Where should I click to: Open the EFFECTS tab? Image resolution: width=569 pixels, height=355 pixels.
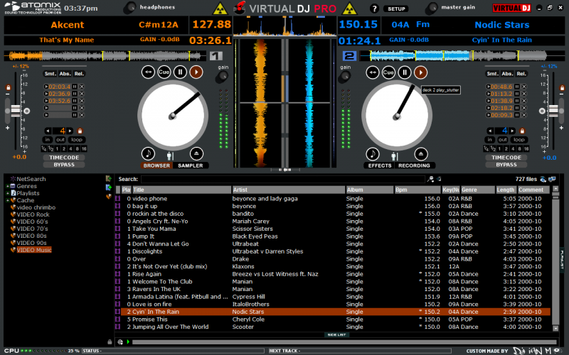coord(380,165)
